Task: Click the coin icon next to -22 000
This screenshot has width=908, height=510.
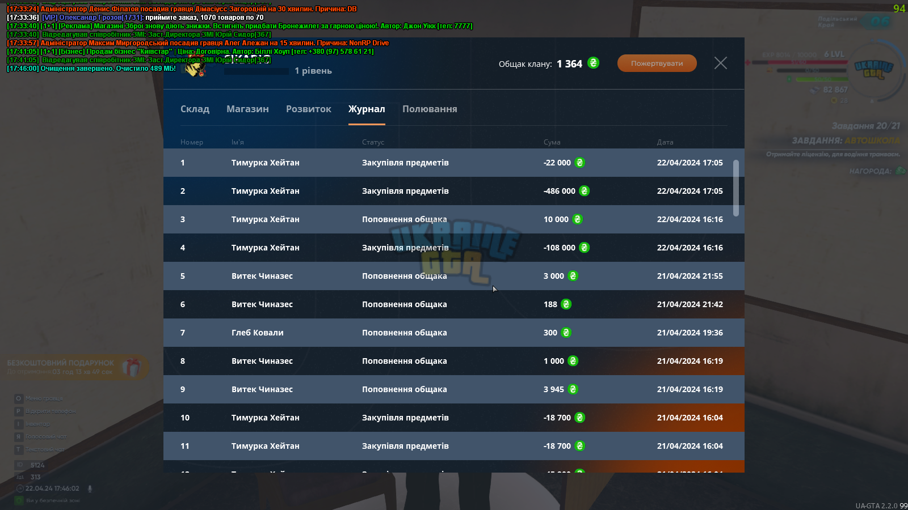Action: point(579,163)
